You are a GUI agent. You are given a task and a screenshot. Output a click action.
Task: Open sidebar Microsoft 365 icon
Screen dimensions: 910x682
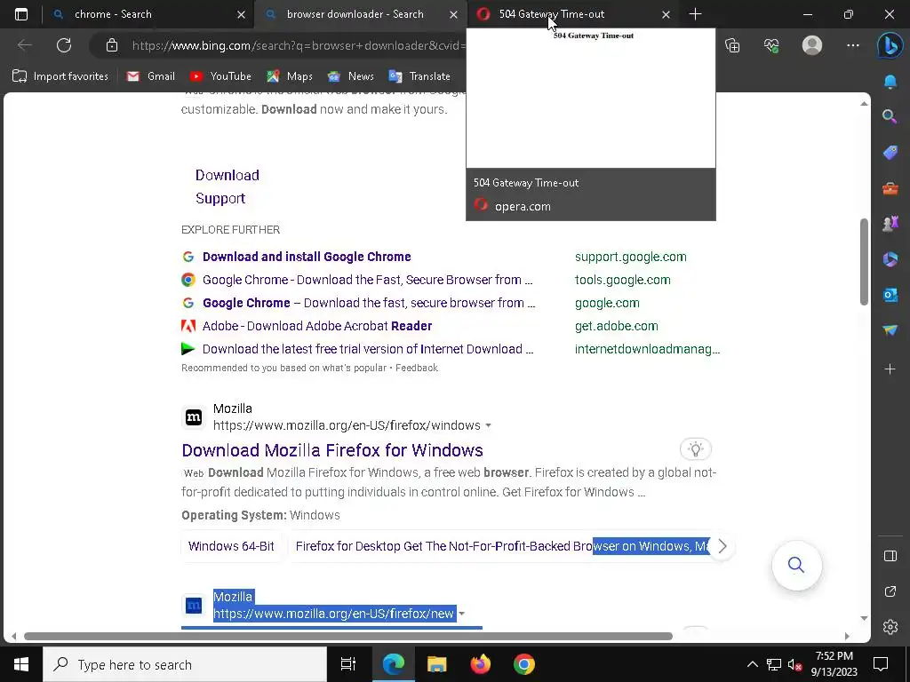[x=890, y=258]
